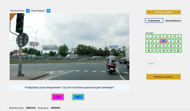Screen dimensions: 190x111
Task: Select question 5 in question list
Action: (178, 37)
